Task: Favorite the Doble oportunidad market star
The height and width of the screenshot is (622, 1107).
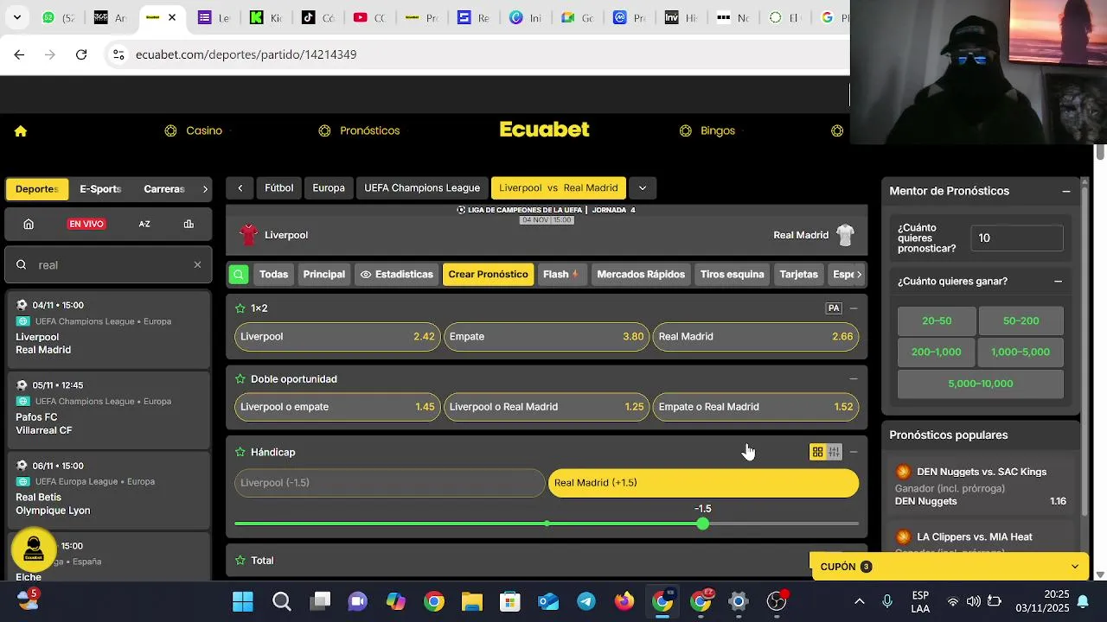Action: (240, 379)
